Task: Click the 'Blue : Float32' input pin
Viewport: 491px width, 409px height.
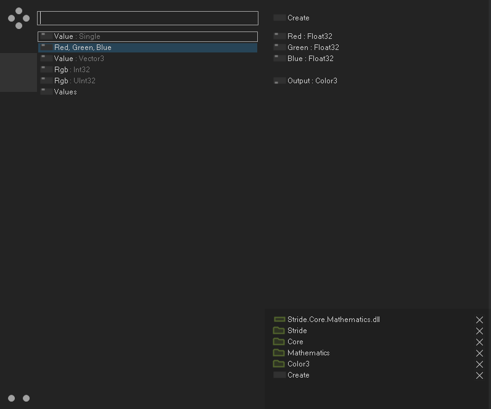Action: pos(310,59)
